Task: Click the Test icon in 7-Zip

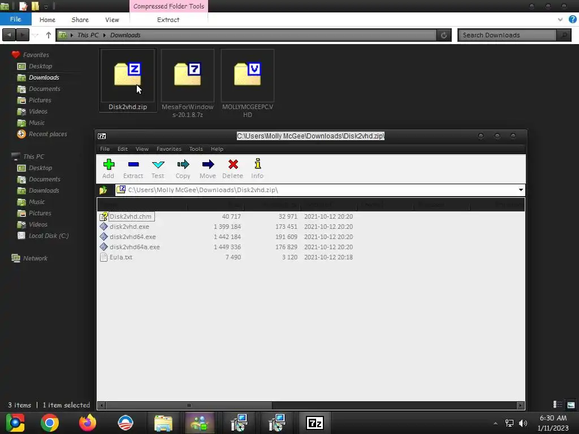Action: (158, 164)
